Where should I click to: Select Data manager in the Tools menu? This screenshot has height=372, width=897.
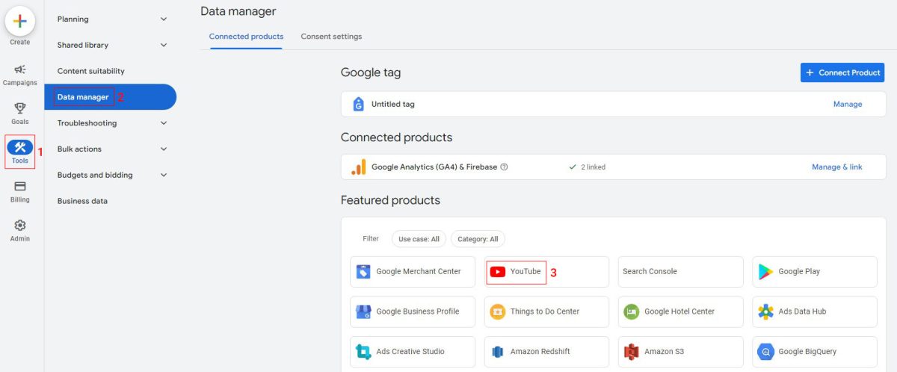[110, 97]
